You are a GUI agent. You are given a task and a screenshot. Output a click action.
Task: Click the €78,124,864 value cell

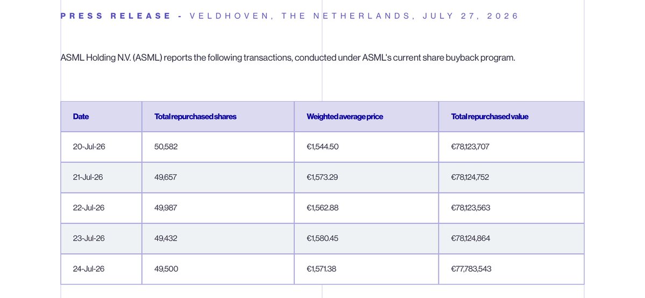click(511, 239)
